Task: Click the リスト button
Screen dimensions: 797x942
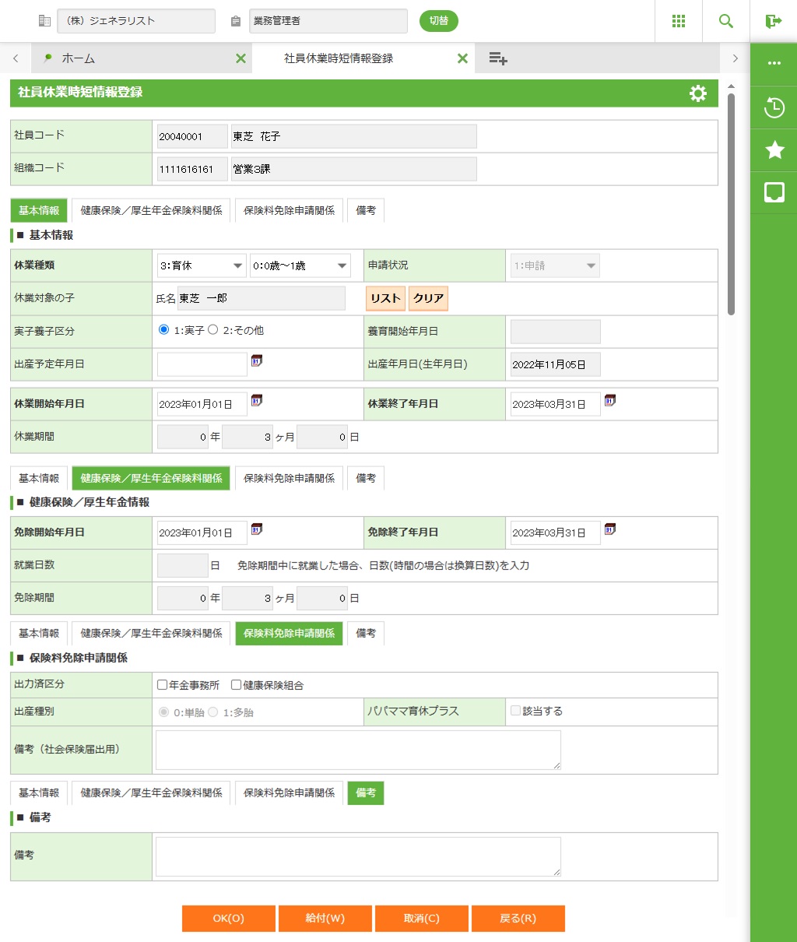Action: coord(386,298)
